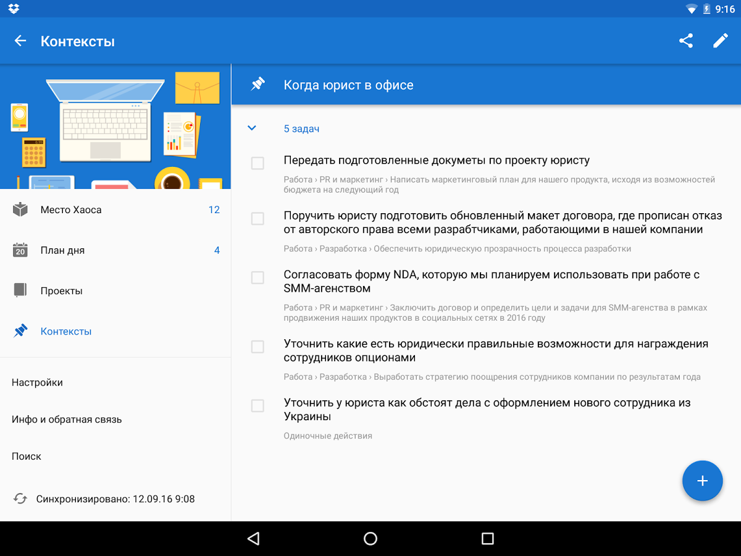Viewport: 741px width, 556px height.
Task: Open Поиск in the sidebar
Action: pyautogui.click(x=115, y=456)
